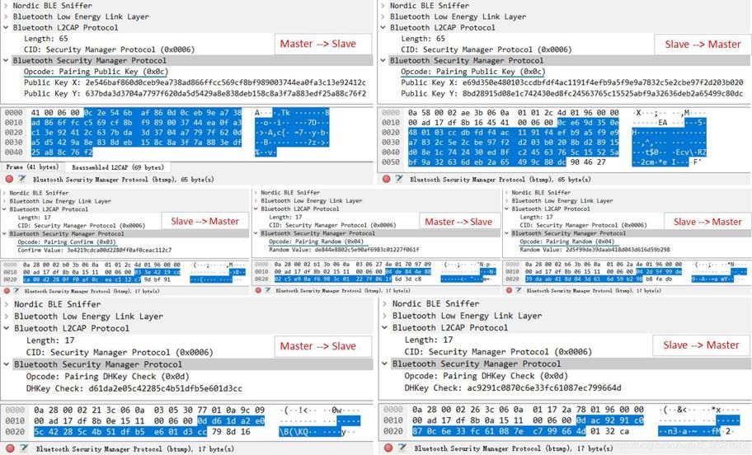Open expert info red circle in e69d35 public key panel
This screenshot has width=752, height=455.
(x=386, y=179)
